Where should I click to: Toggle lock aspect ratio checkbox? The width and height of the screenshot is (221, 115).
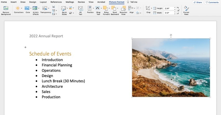tap(178, 10)
